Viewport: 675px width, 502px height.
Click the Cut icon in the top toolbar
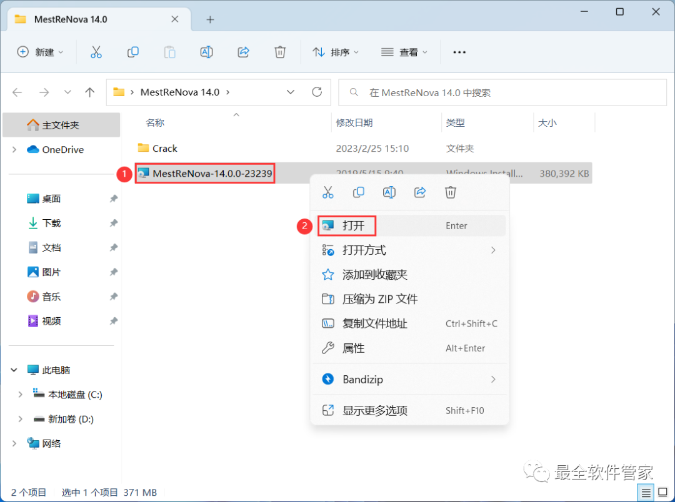[x=96, y=52]
